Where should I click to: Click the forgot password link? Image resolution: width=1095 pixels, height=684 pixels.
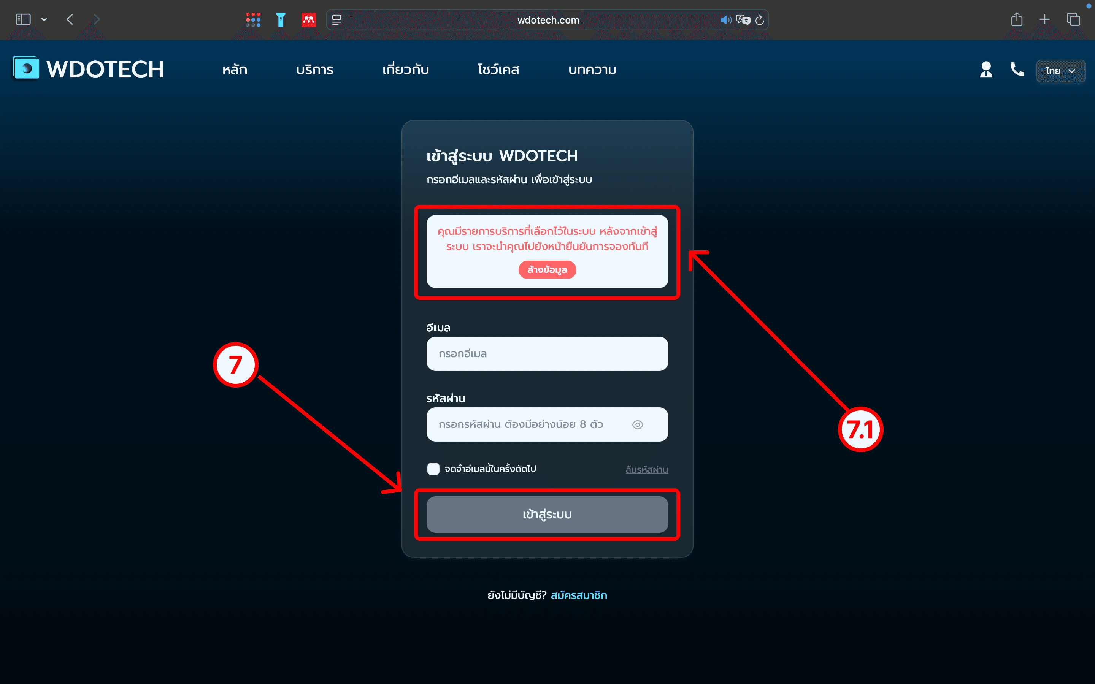tap(646, 470)
